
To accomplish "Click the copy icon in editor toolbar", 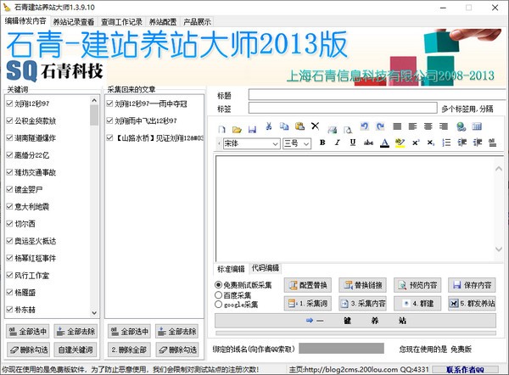I will pyautogui.click(x=284, y=126).
